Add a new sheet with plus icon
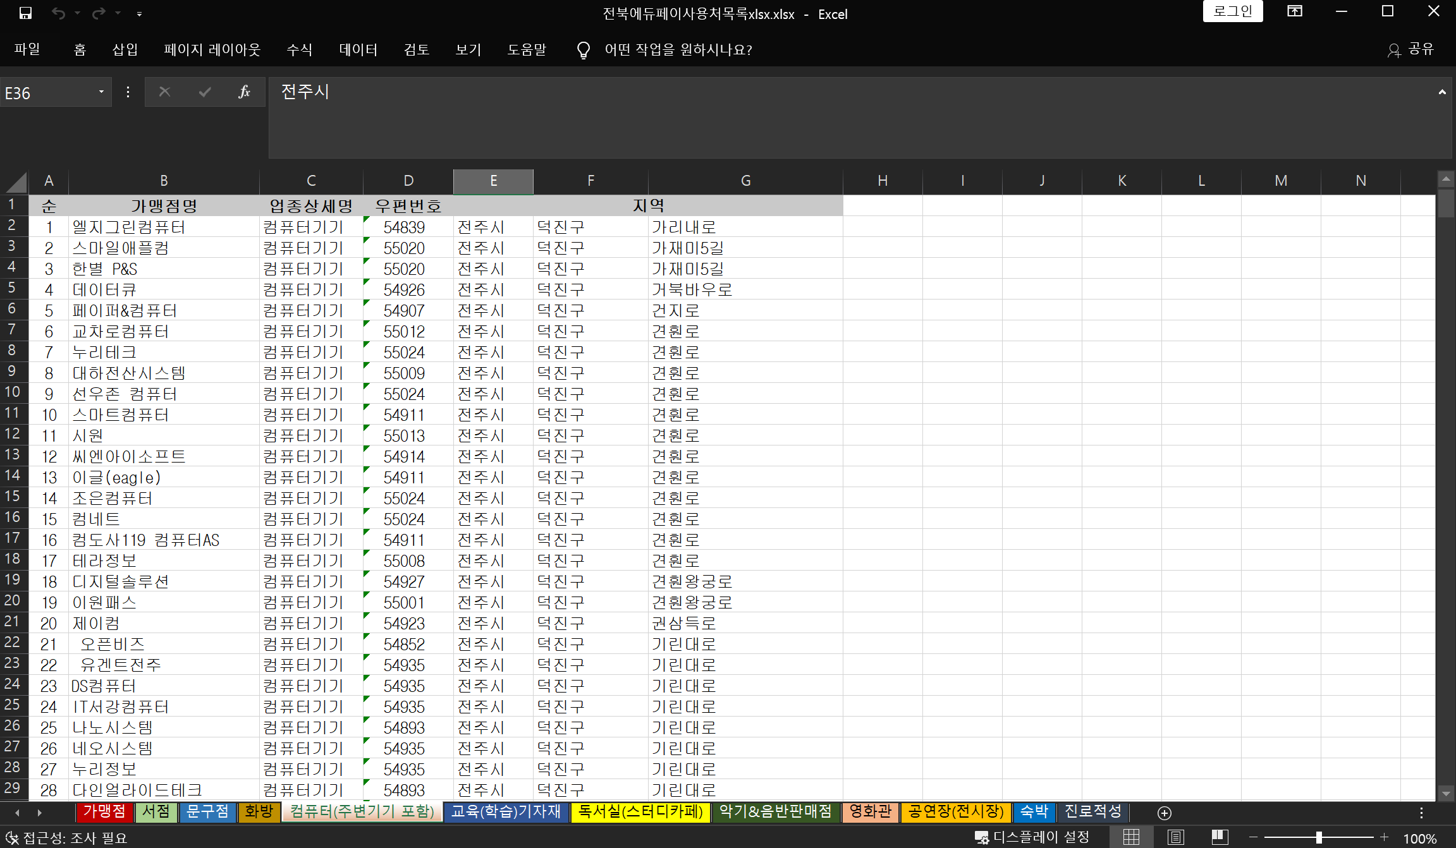Screen dimensions: 1456x848 click(x=1164, y=813)
